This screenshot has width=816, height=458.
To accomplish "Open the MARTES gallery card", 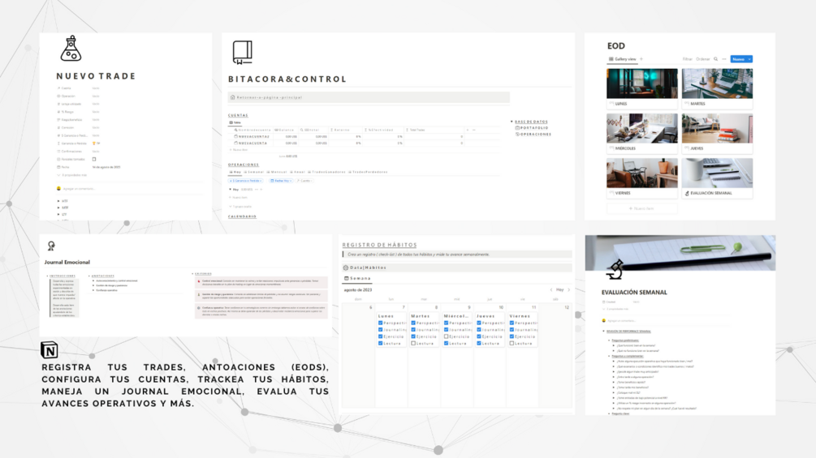I will (x=717, y=88).
